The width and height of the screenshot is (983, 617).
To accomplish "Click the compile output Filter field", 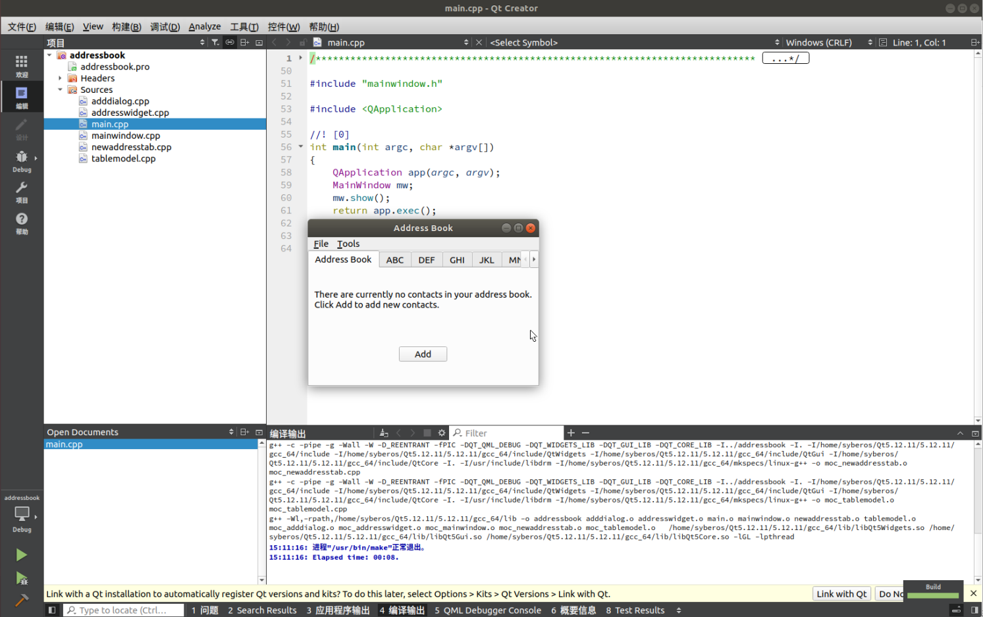I will point(510,433).
